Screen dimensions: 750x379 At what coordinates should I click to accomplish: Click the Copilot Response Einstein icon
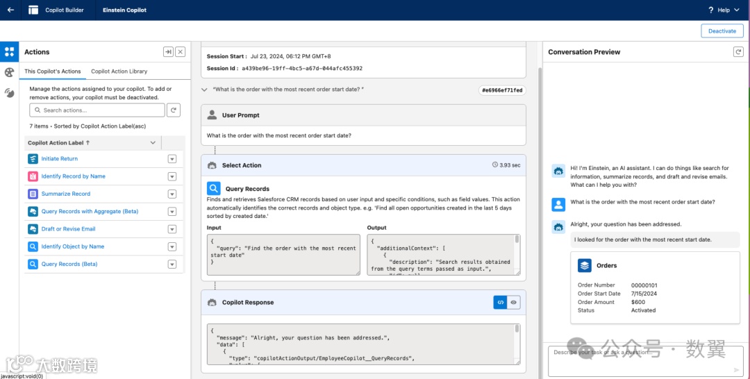click(x=212, y=303)
